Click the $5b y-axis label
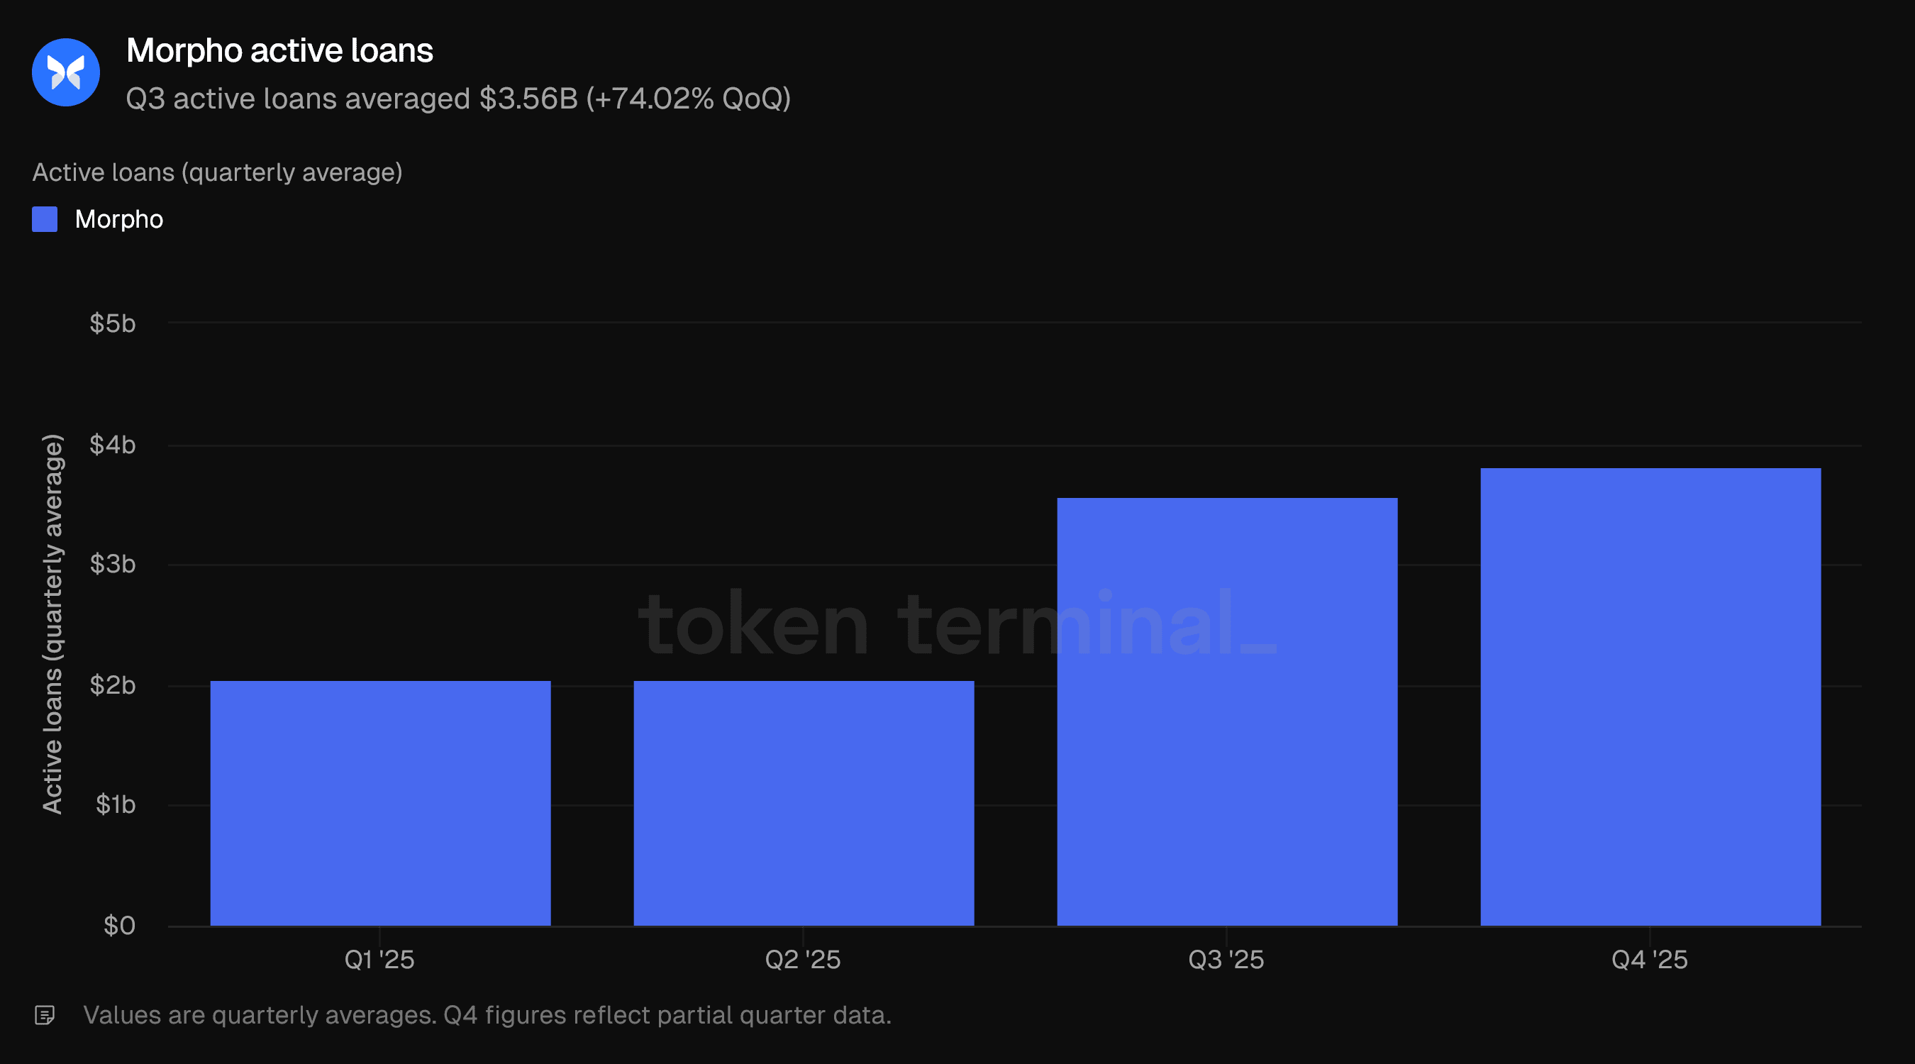The image size is (1915, 1064). click(113, 323)
